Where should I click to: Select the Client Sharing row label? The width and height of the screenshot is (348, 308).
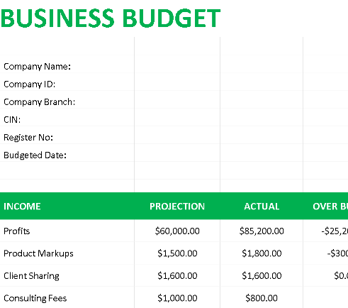(31, 276)
